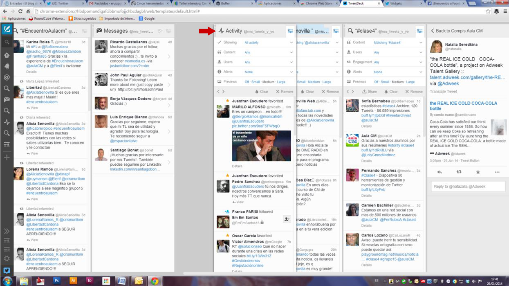Go to Mentions (@) column in sidebar
This screenshot has width=509, height=286.
(x=7, y=77)
